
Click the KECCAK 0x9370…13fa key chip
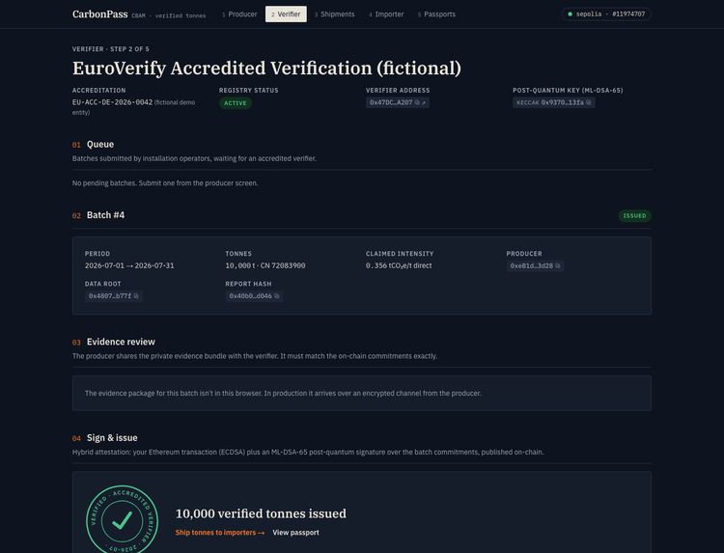554,102
